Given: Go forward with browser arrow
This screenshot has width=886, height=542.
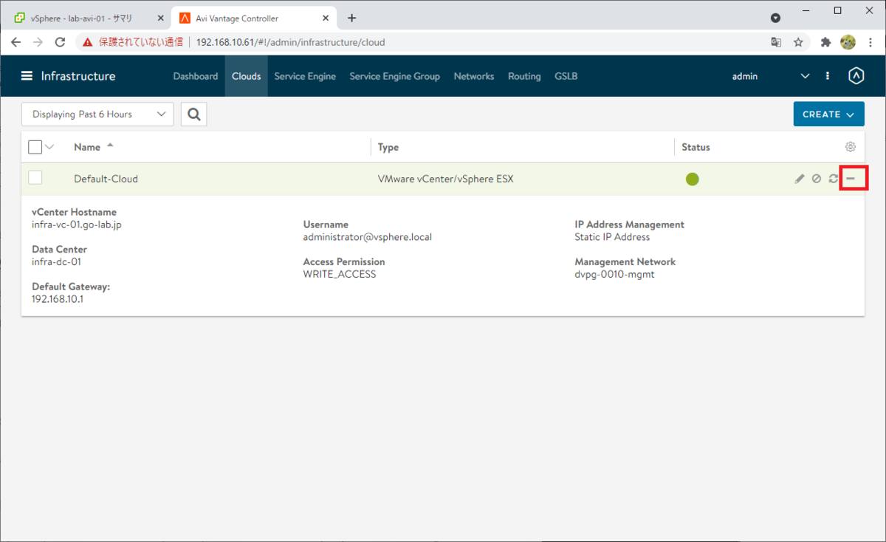Looking at the screenshot, I should tap(38, 42).
